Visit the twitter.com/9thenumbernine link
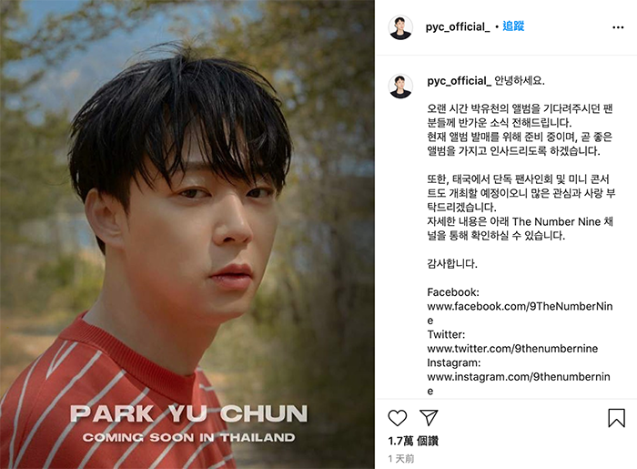Image resolution: width=637 pixels, height=469 pixels. 512,348
